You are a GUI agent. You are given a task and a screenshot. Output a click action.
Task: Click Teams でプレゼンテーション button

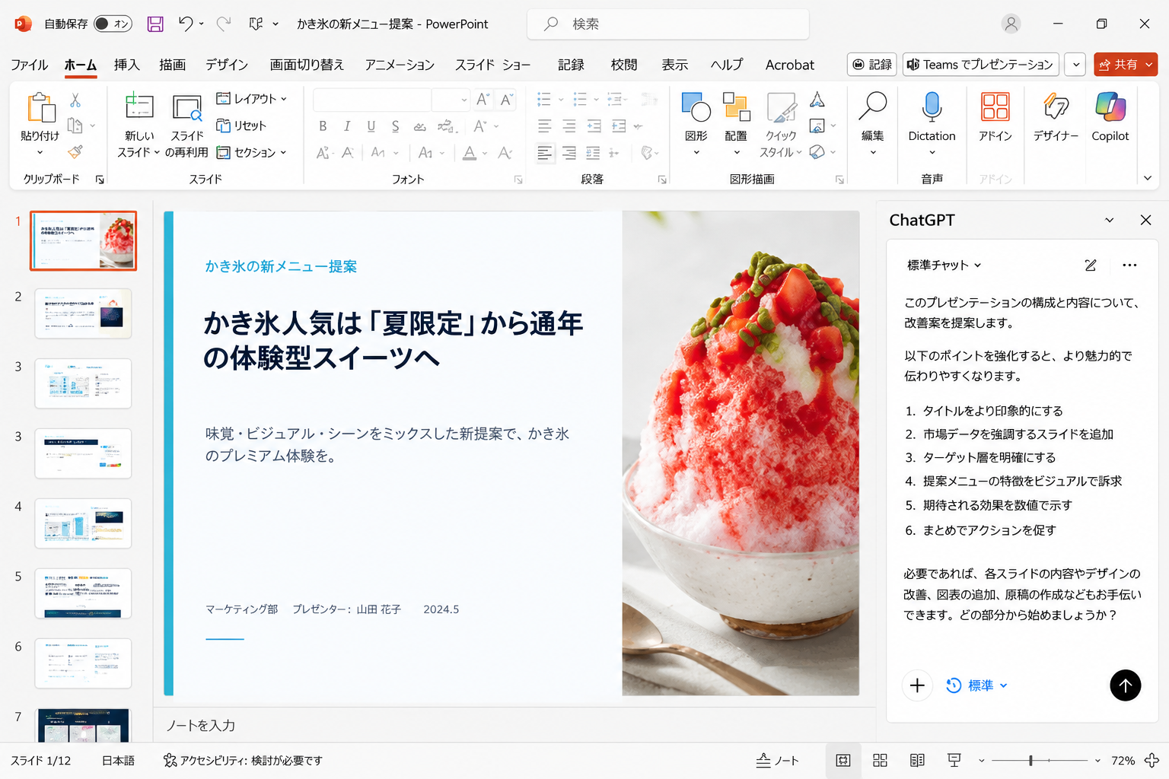tap(981, 65)
